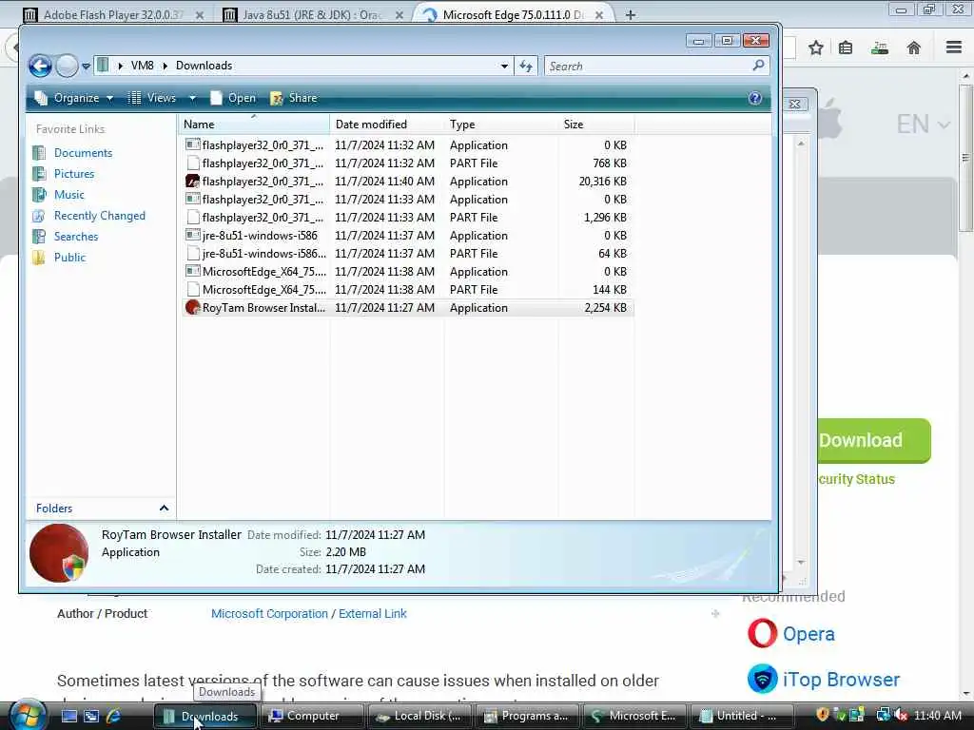Click Downloads in the address breadcrumb

[204, 66]
